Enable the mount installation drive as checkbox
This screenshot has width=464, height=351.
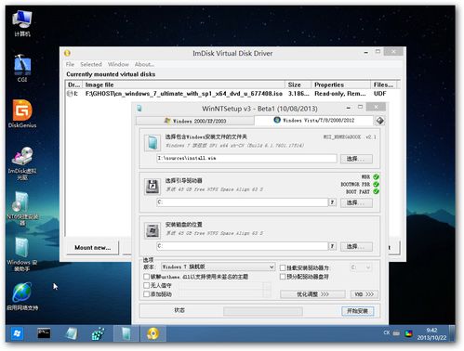(283, 267)
